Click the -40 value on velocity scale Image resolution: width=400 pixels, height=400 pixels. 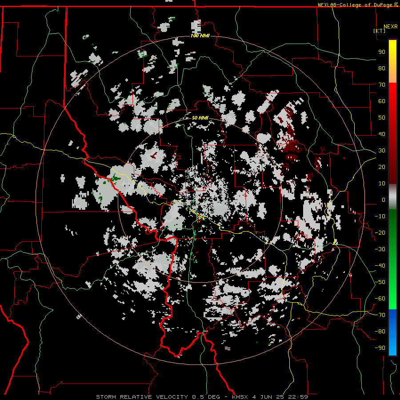click(x=380, y=266)
